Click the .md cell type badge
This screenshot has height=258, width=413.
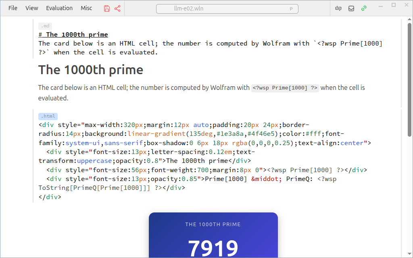click(45, 26)
